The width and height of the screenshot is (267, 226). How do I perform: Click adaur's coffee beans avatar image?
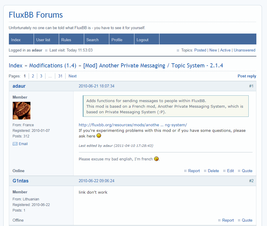[x=22, y=111]
